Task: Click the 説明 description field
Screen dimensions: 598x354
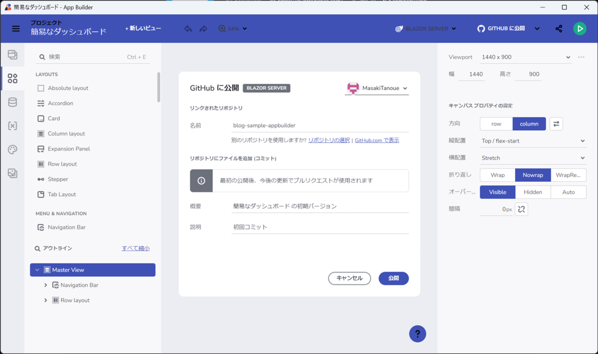Action: (320, 227)
